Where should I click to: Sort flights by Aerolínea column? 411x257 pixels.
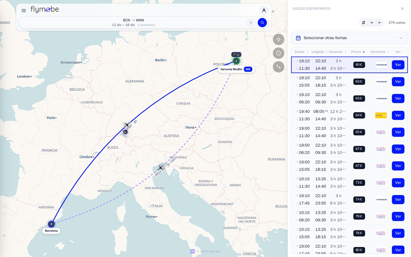(x=380, y=52)
